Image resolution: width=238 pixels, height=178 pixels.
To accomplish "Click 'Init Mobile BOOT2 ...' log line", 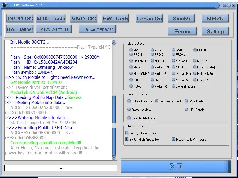I will [x=30, y=42].
